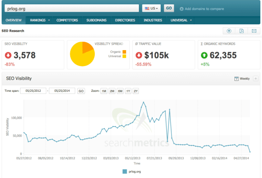Zoom chart to 1Y
262x178 pixels.
[x=128, y=91]
